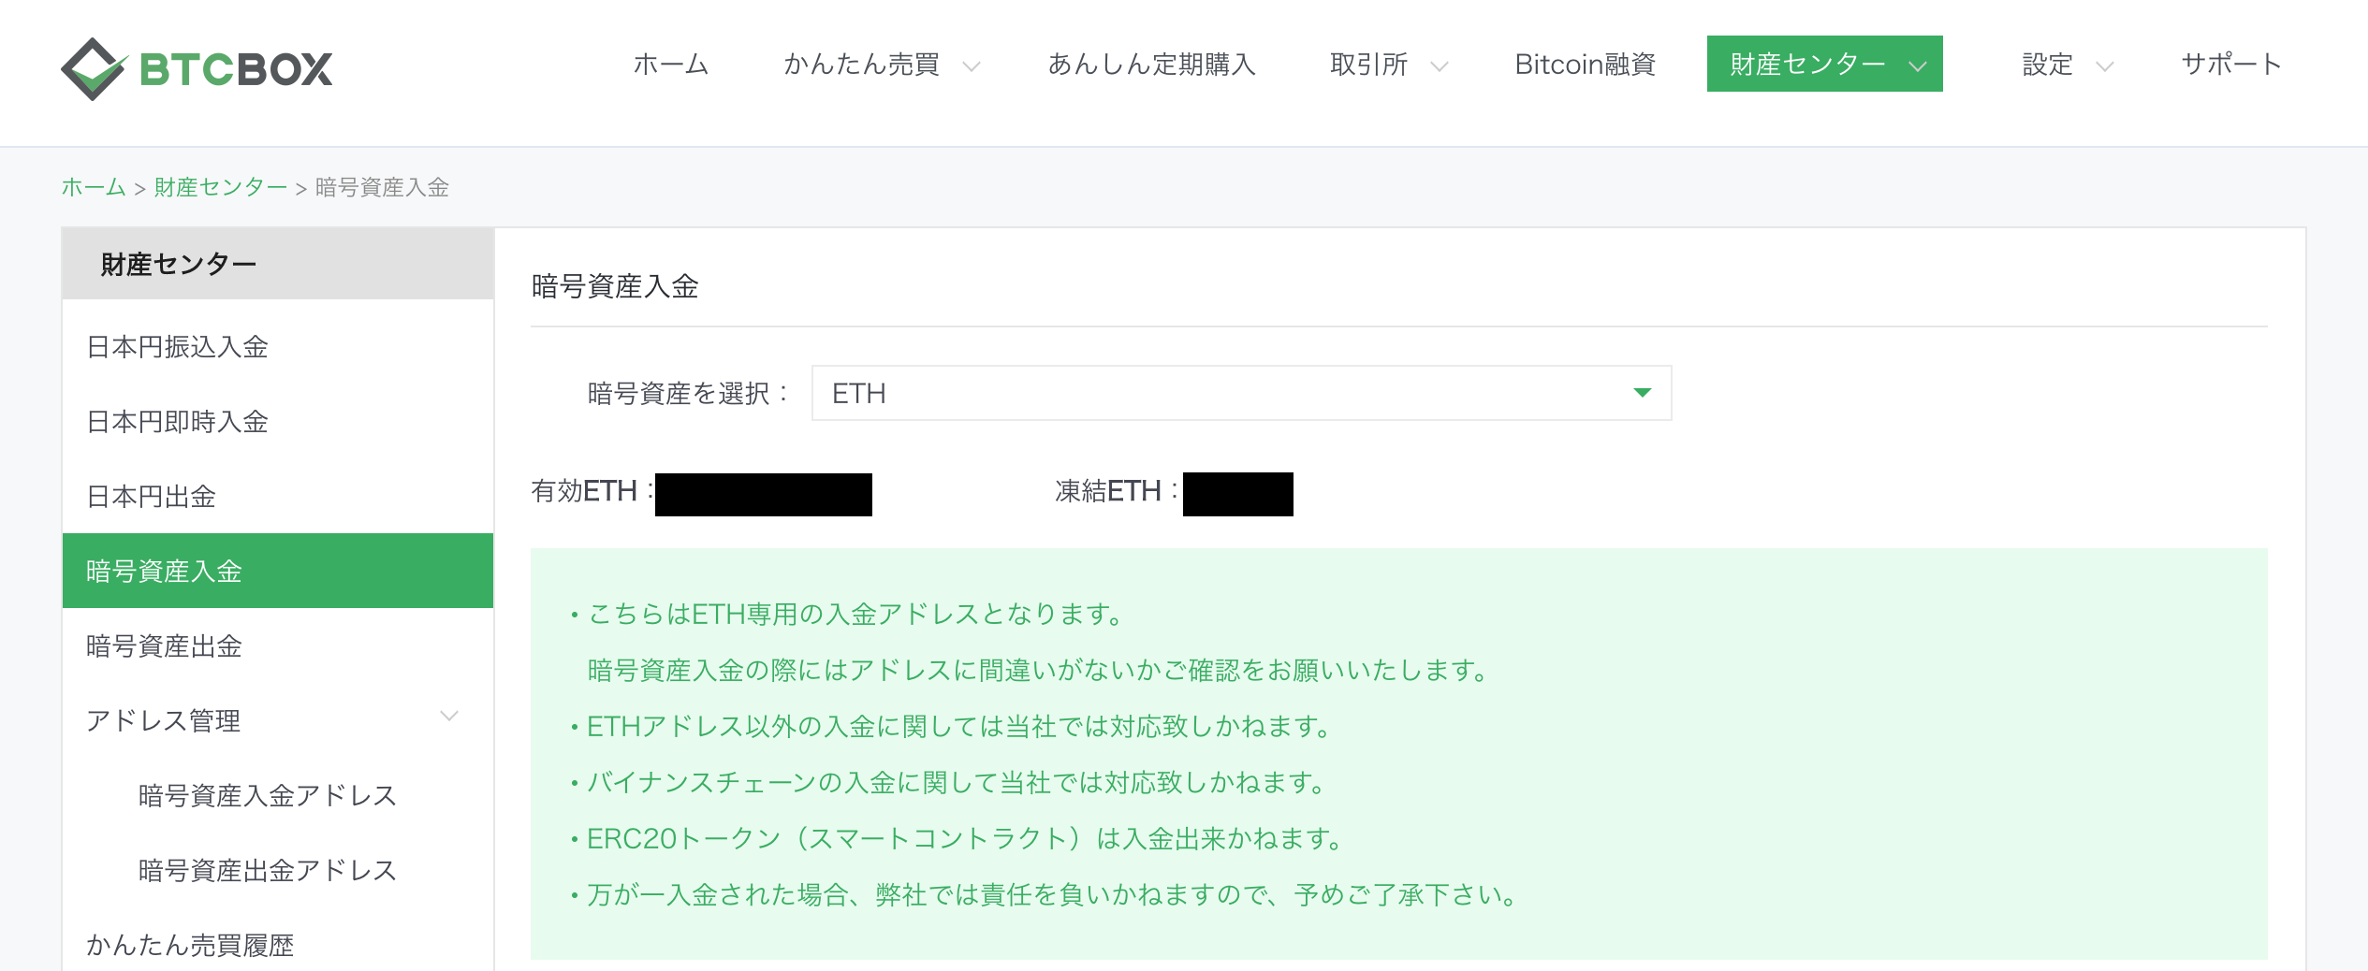
Task: Click the green dropdown arrow of ETH selector
Action: [1642, 393]
